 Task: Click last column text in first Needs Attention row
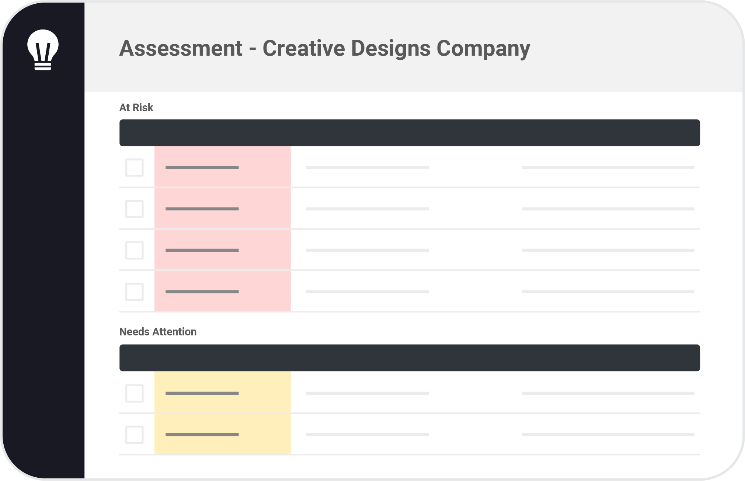point(608,393)
